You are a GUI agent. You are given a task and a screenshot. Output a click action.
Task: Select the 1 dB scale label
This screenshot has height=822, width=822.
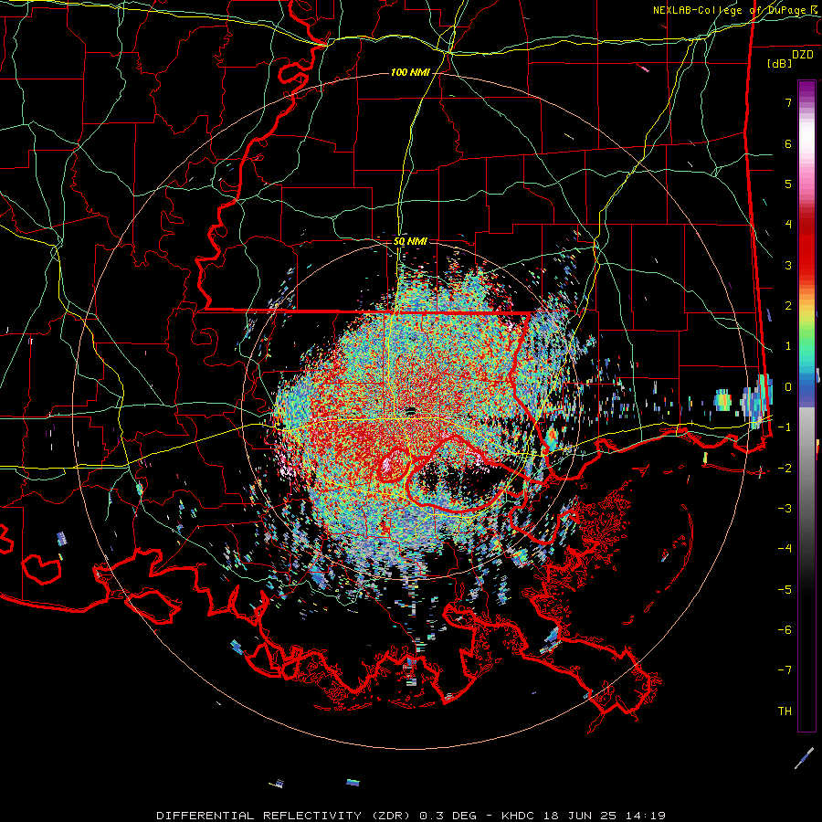click(x=788, y=346)
